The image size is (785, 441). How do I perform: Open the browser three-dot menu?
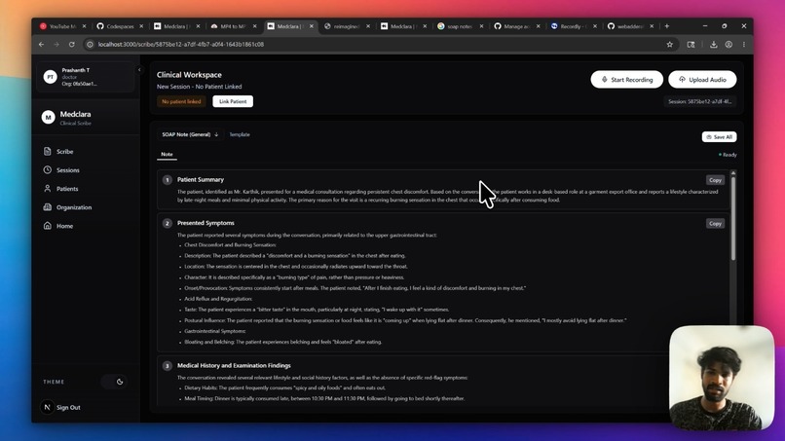(x=744, y=45)
